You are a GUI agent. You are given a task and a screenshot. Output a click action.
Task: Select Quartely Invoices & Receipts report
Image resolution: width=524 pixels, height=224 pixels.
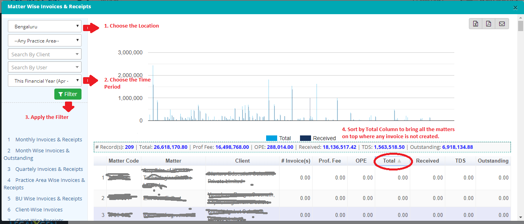49,169
